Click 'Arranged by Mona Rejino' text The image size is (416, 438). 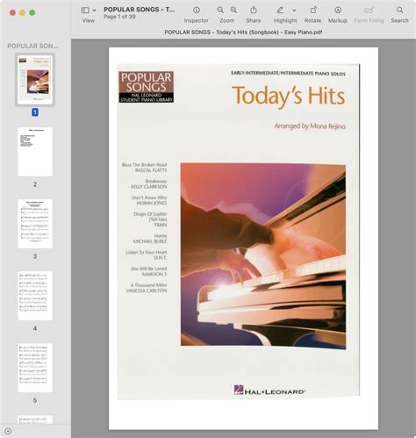310,126
